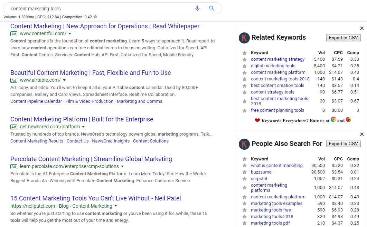Export People Also Search For to CSV

(x=344, y=144)
